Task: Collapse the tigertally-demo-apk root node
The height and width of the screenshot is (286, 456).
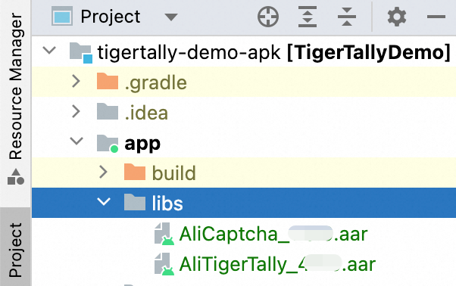Action: click(x=49, y=51)
